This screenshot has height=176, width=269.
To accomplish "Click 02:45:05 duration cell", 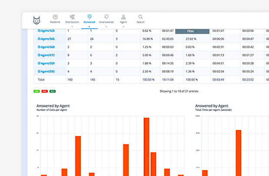I will tap(168, 39).
